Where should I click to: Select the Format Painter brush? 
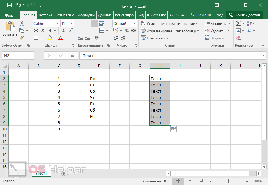[22, 38]
